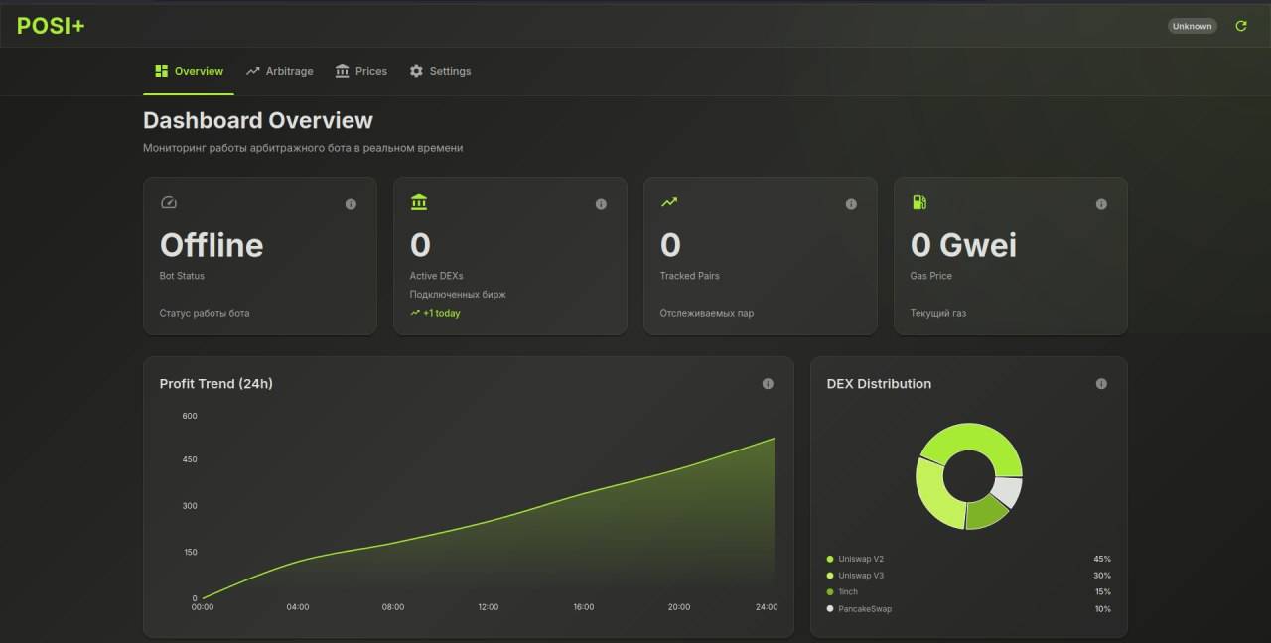Click the gas pump icon on Gas Price card
Screen dimensions: 1271x643
click(919, 203)
